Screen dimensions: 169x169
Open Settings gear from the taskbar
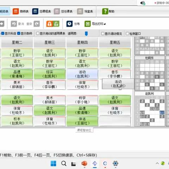[x=115, y=163]
